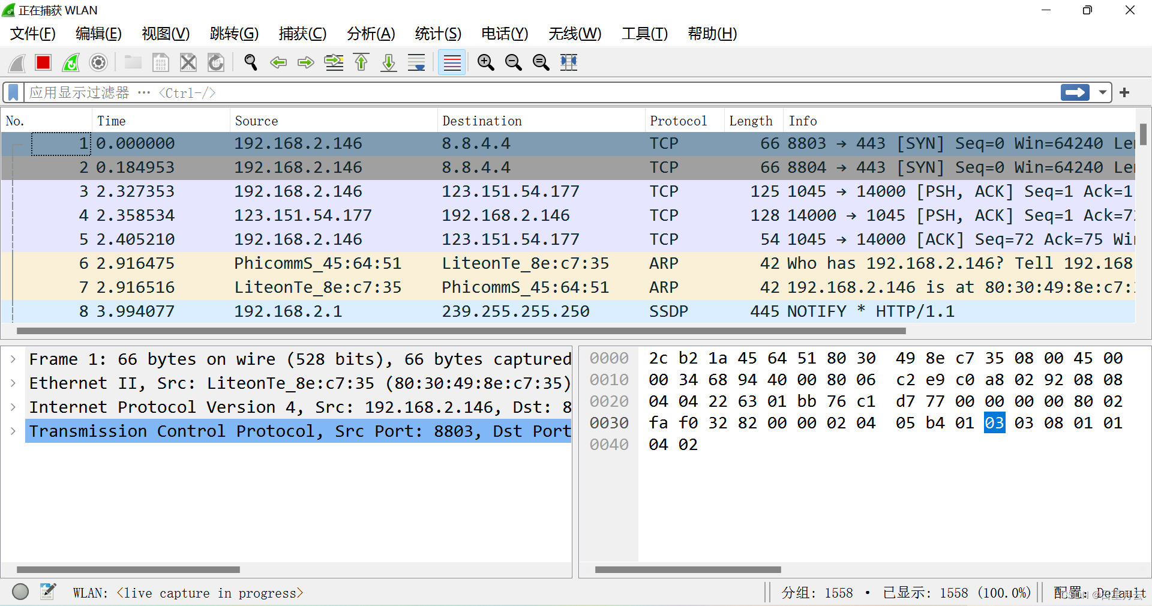Select packet 5 at time 2.405210
Image resolution: width=1152 pixels, height=606 pixels.
(x=568, y=239)
